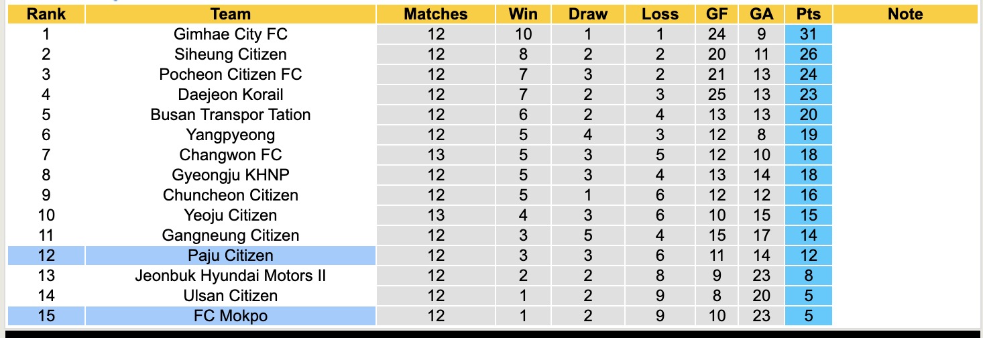Click the highlighted Paju Citizen row name
Screen dimensions: 983x338
230,256
